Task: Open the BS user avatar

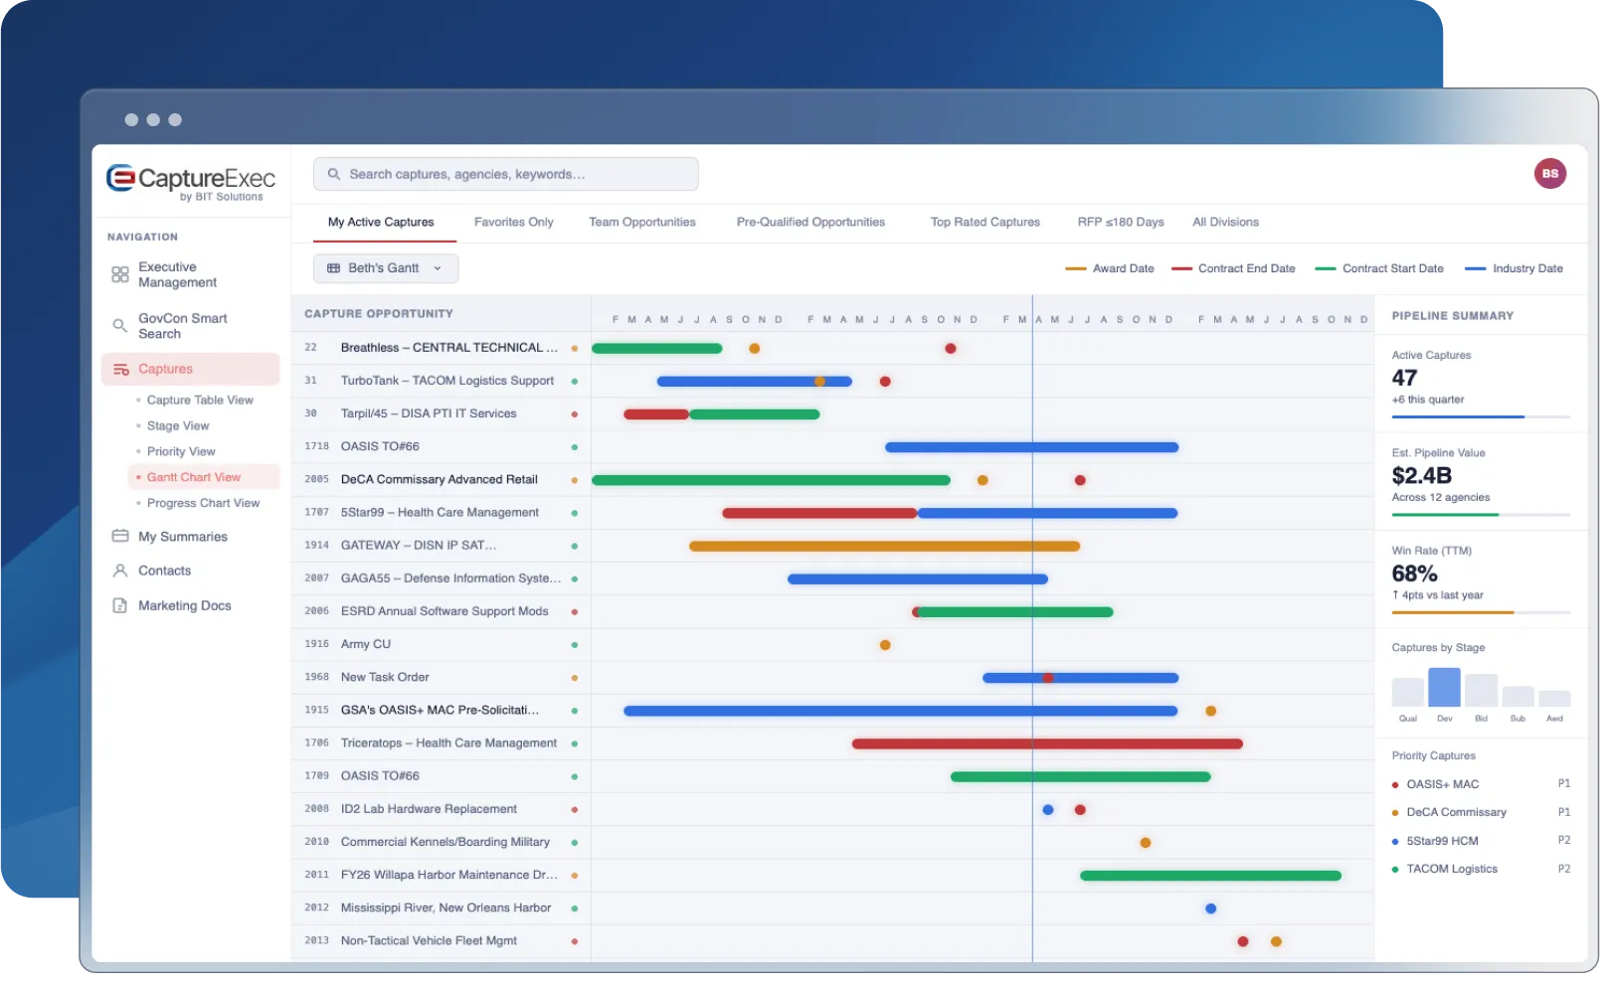Action: [x=1549, y=174]
